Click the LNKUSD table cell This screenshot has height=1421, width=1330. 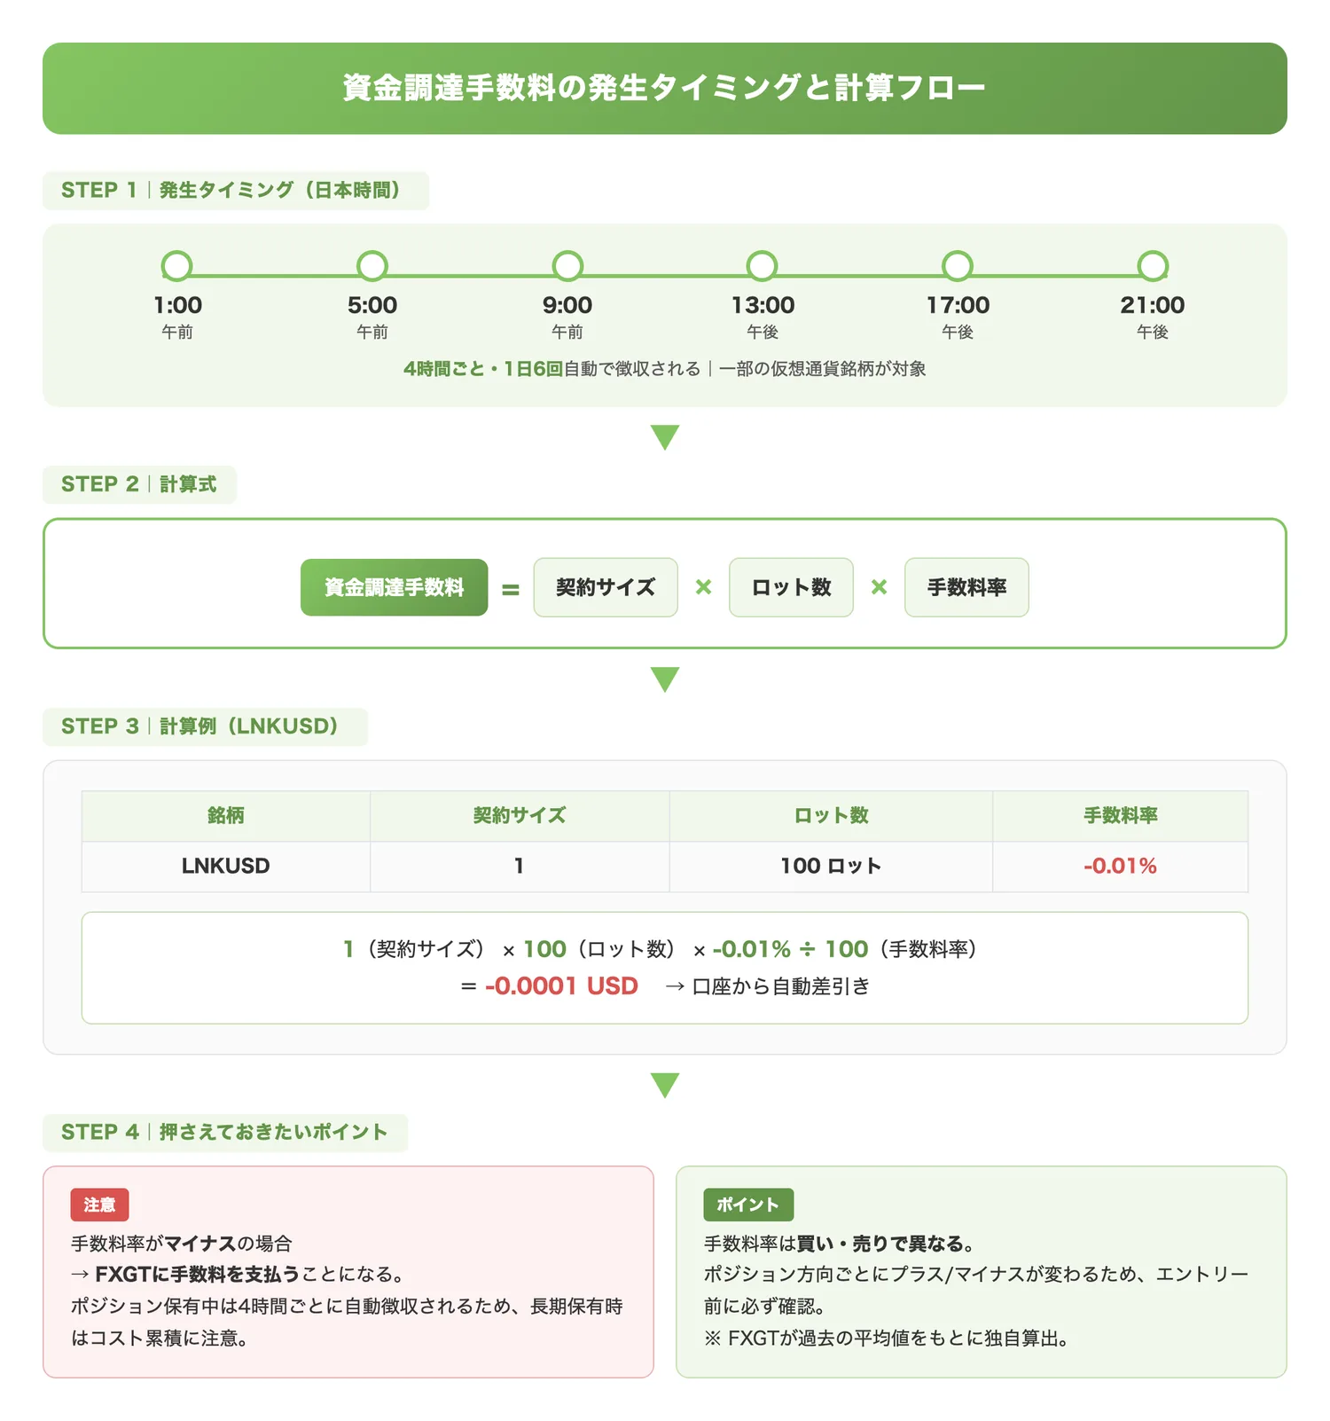click(226, 867)
